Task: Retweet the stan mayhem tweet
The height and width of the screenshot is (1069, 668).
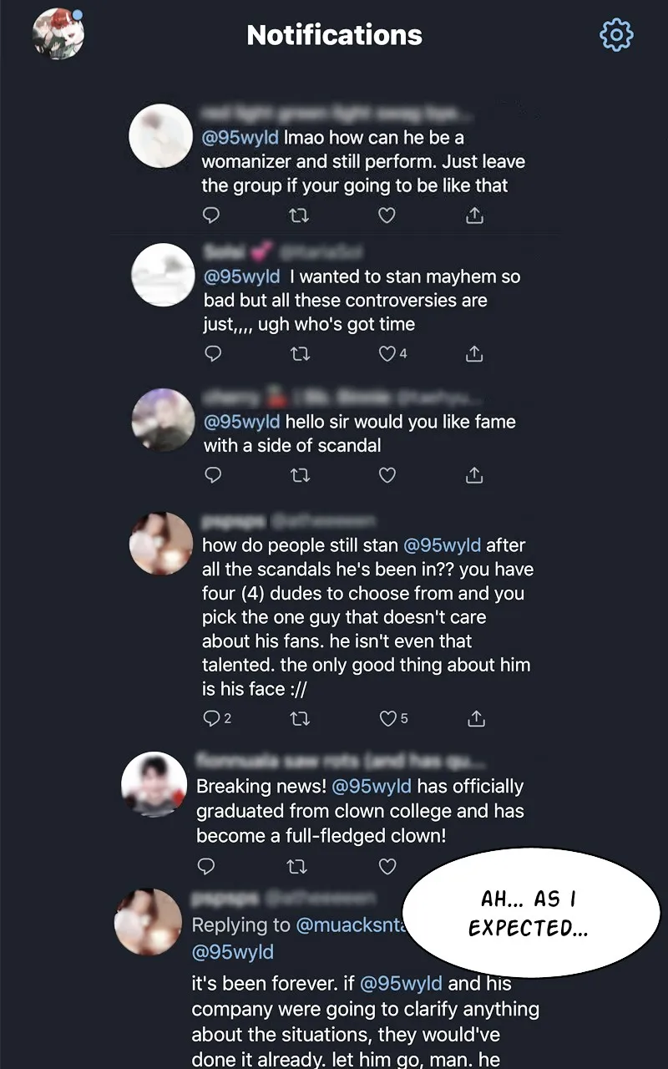Action: point(300,353)
